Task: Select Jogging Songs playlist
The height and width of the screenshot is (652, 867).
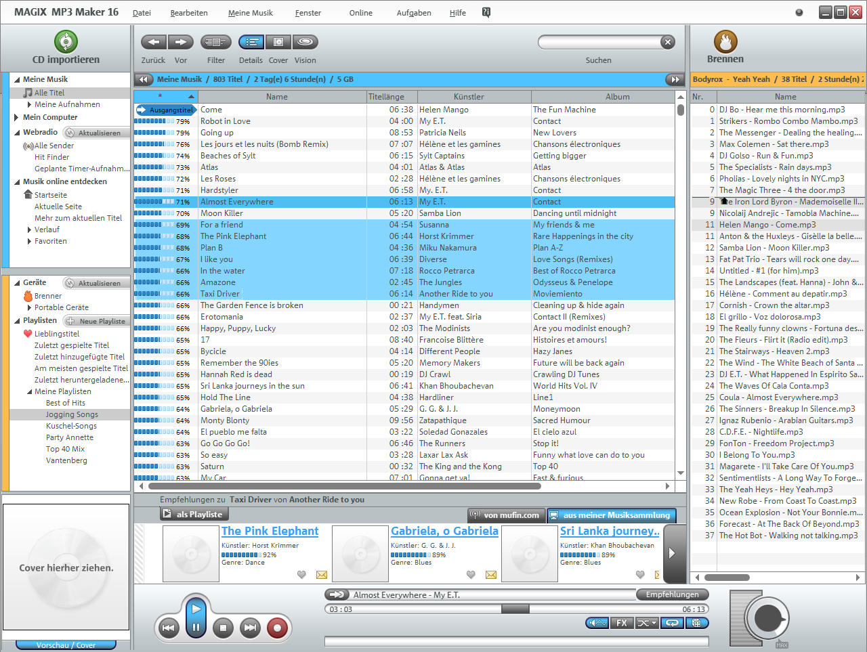Action: click(x=72, y=414)
